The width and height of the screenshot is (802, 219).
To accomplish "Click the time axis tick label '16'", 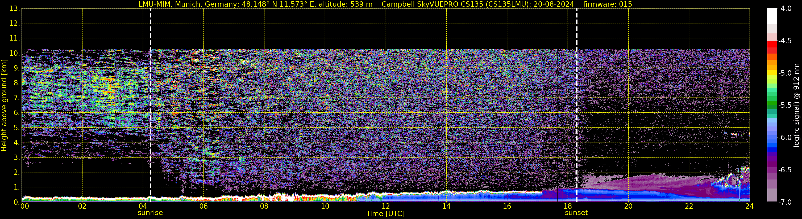I will [x=507, y=207].
